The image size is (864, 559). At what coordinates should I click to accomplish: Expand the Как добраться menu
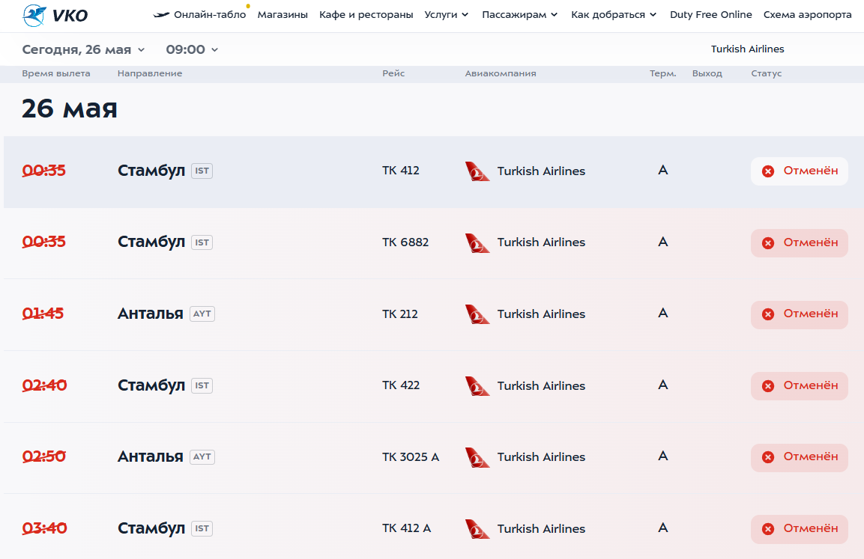[614, 15]
